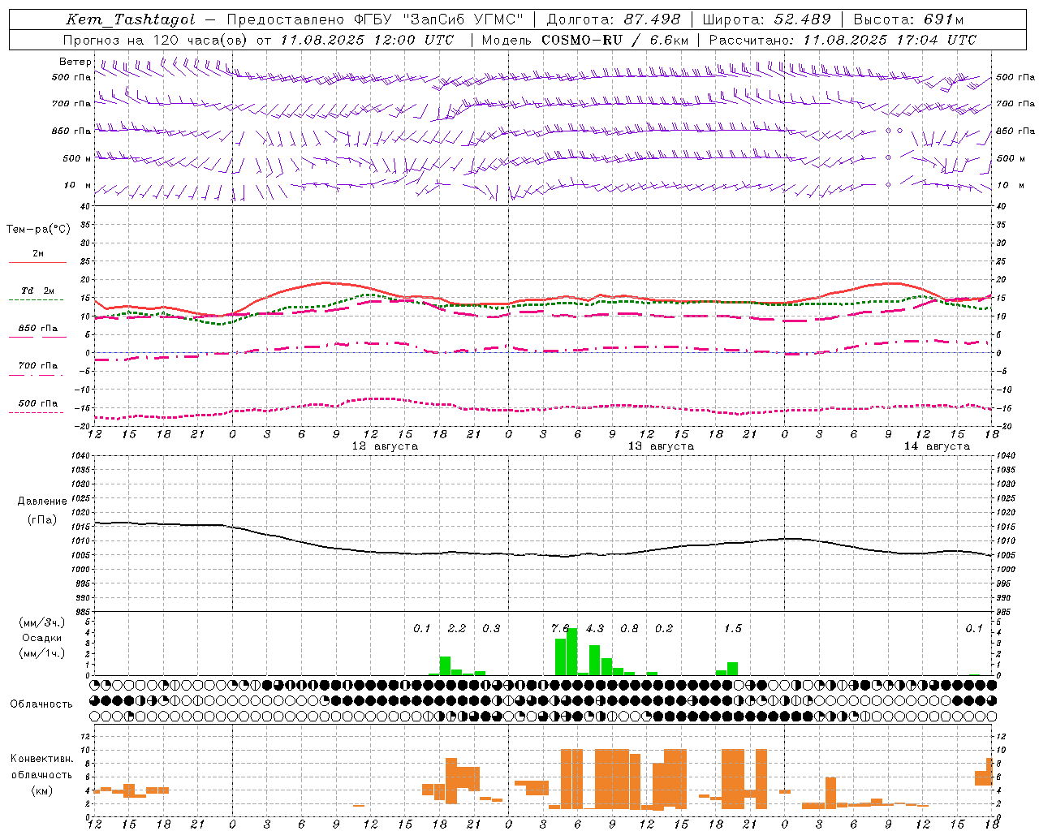Click the '0.2' precipitation total
1039x831 pixels.
(x=664, y=629)
